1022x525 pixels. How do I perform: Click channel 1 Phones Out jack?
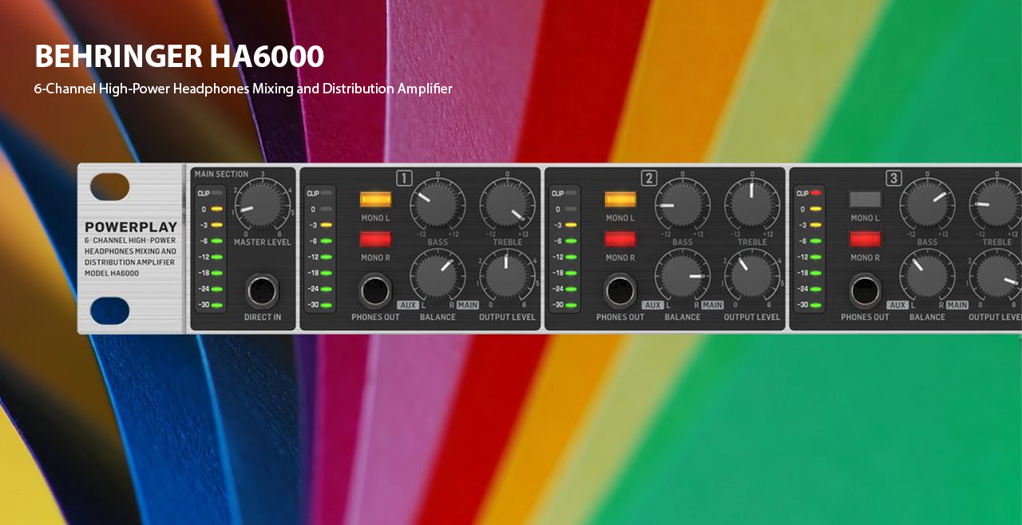375,291
